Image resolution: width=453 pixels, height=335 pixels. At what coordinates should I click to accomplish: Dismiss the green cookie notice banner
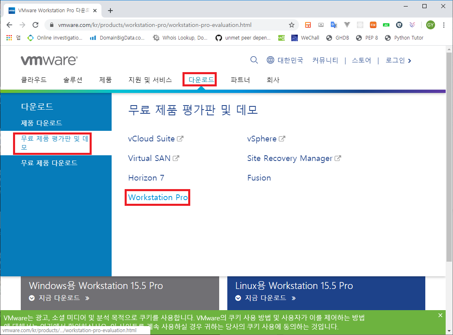point(440,315)
